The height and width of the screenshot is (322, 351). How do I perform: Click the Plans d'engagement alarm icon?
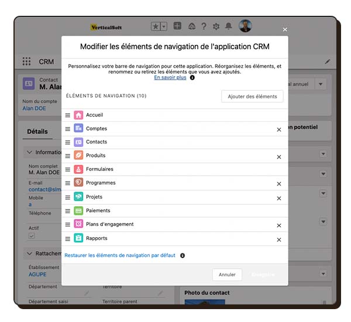pos(78,224)
